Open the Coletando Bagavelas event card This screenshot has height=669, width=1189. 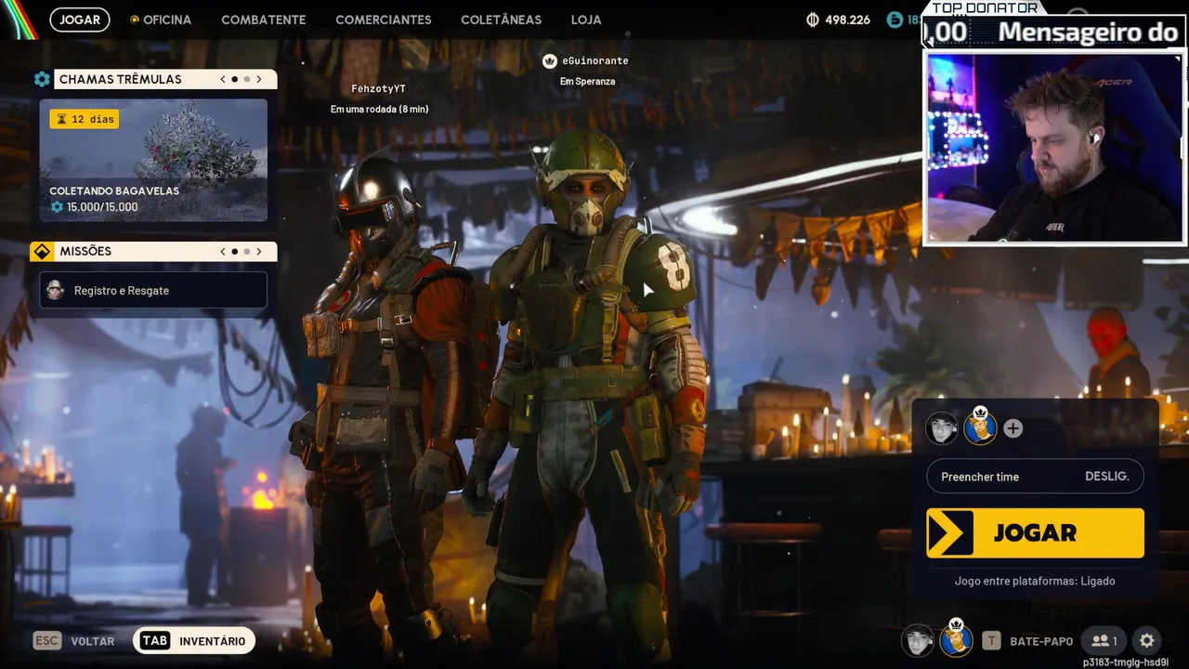[153, 160]
